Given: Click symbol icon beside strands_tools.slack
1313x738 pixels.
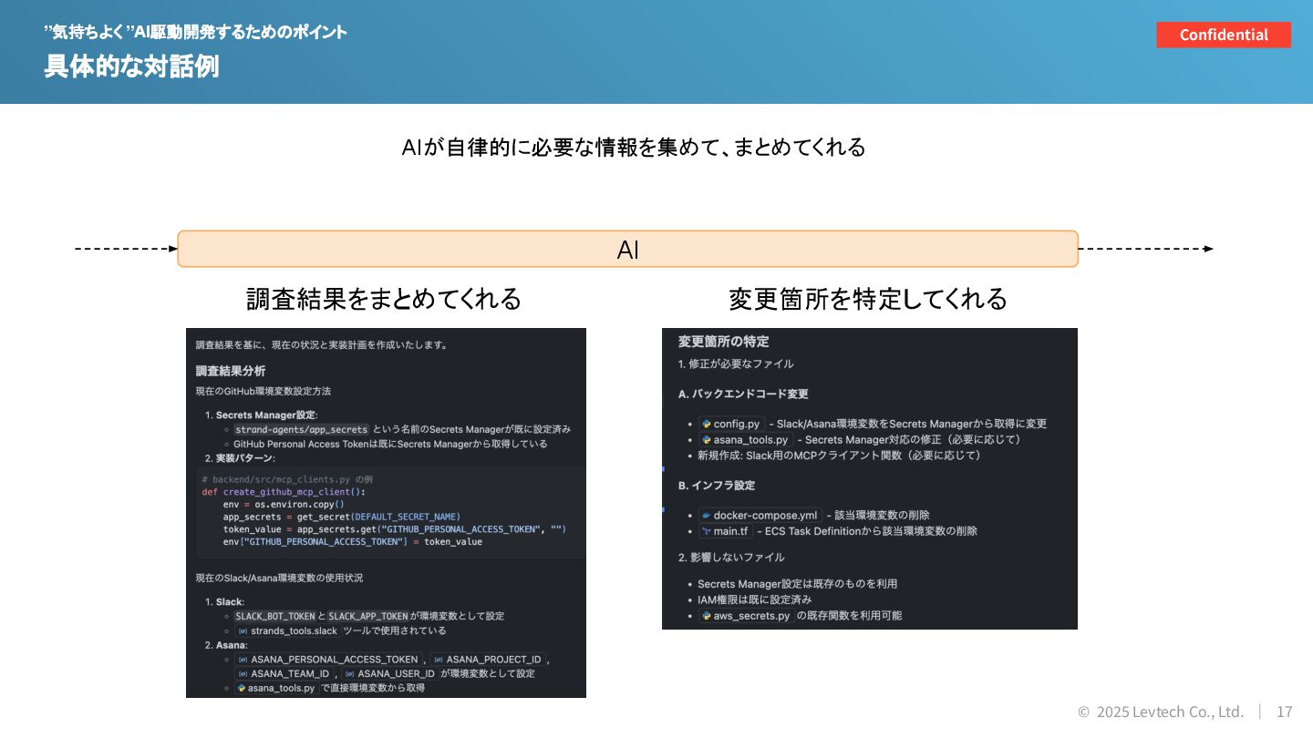Looking at the screenshot, I should (243, 630).
